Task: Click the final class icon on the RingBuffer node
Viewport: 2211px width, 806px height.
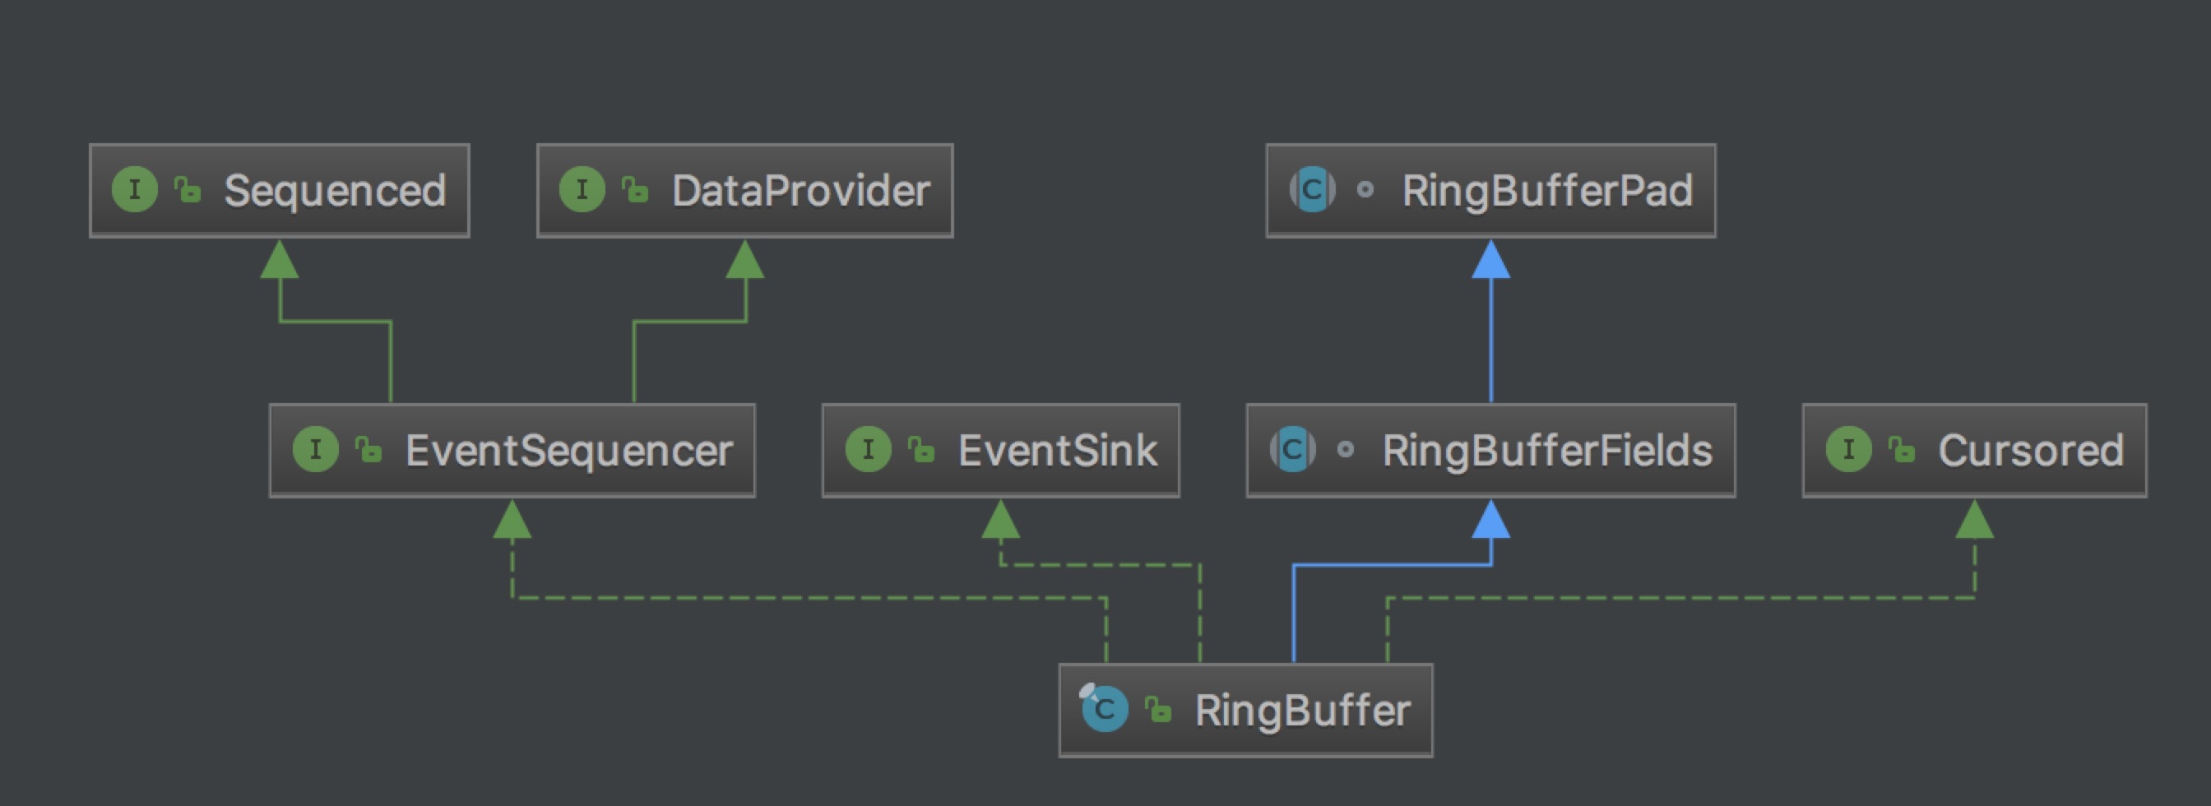Action: 1104,709
